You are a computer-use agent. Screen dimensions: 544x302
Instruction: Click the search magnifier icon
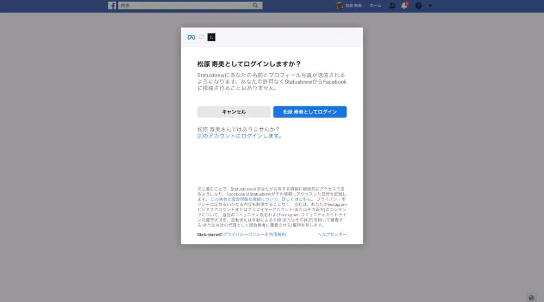[x=255, y=5]
